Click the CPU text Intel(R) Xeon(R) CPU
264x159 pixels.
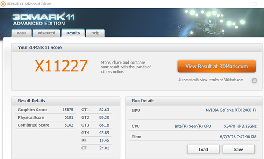(x=193, y=126)
